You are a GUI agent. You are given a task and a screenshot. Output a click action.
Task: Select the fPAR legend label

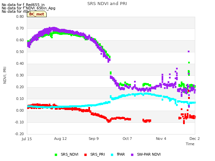tap(121, 154)
